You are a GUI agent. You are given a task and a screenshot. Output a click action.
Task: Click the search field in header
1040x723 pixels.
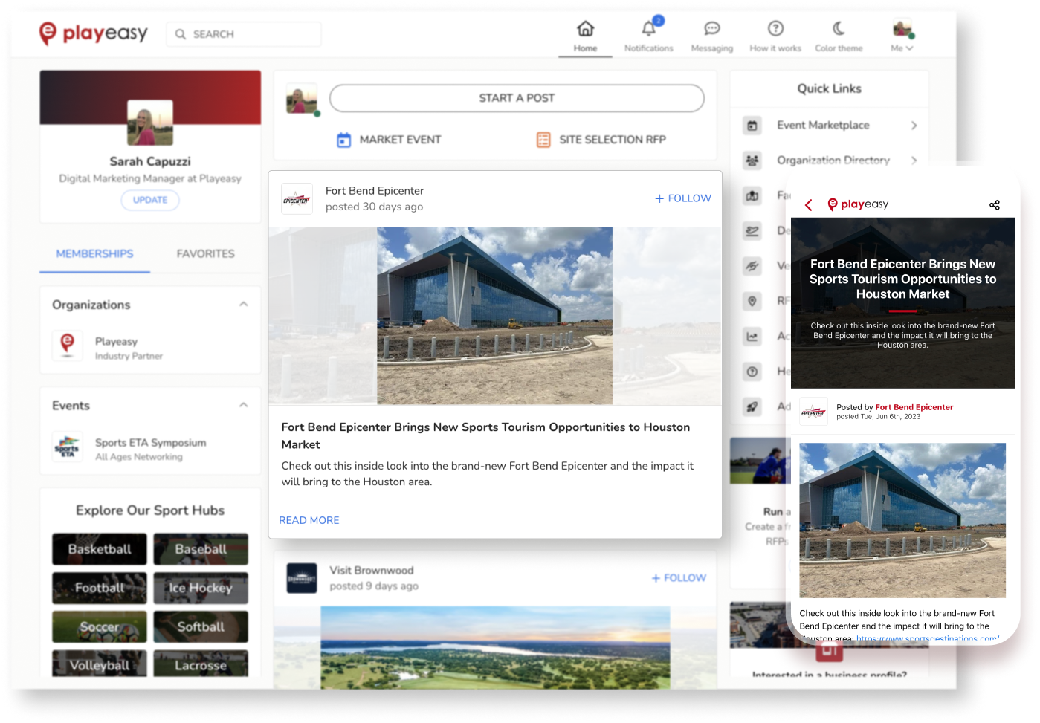pos(244,34)
